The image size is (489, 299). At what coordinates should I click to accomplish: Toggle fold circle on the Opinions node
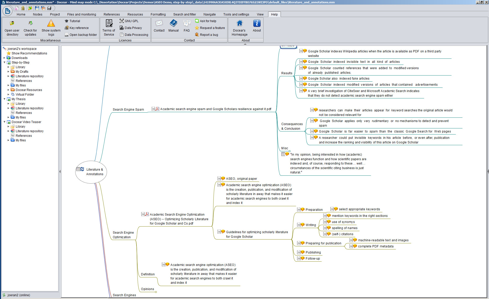(156, 292)
